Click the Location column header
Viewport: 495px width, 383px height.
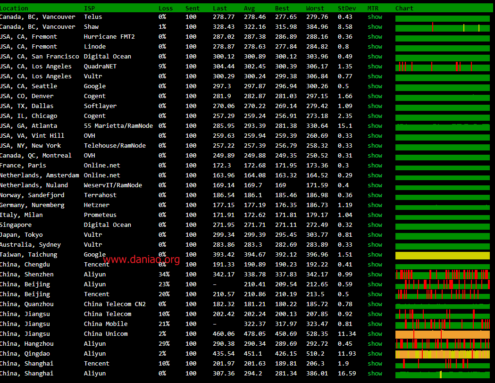click(14, 8)
